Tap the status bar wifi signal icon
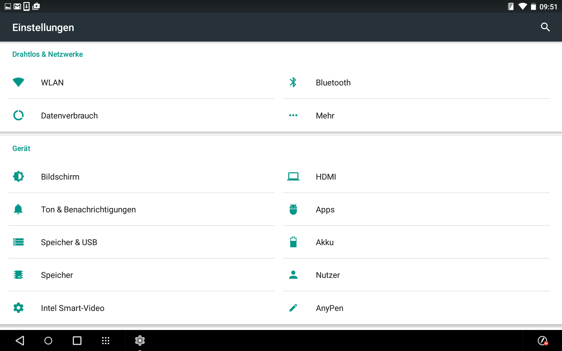The image size is (562, 351). pyautogui.click(x=522, y=6)
